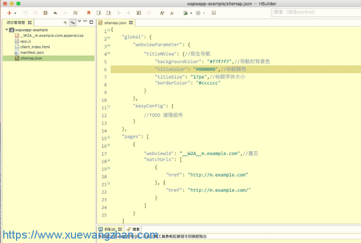Close the sitemap.json editor tab
Screen dimensions: 361x243
(131, 23)
